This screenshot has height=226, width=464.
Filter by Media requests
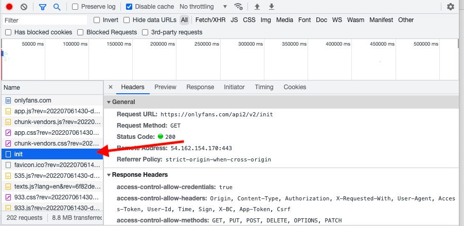[284, 20]
